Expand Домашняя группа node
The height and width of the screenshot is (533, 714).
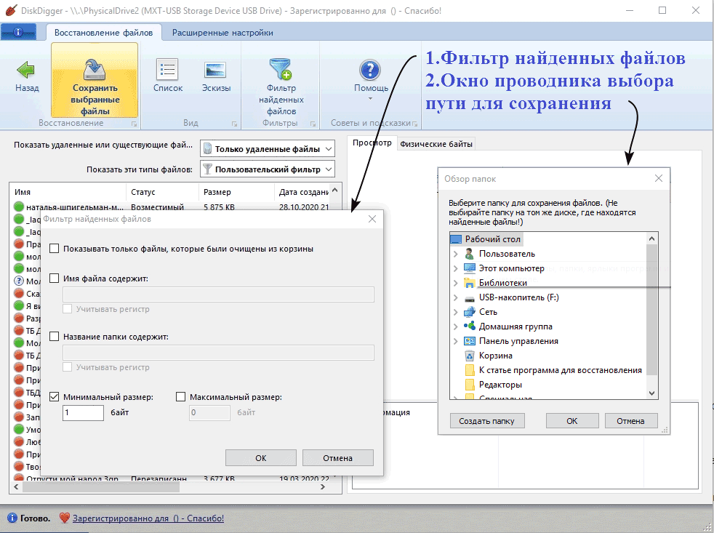(x=456, y=326)
